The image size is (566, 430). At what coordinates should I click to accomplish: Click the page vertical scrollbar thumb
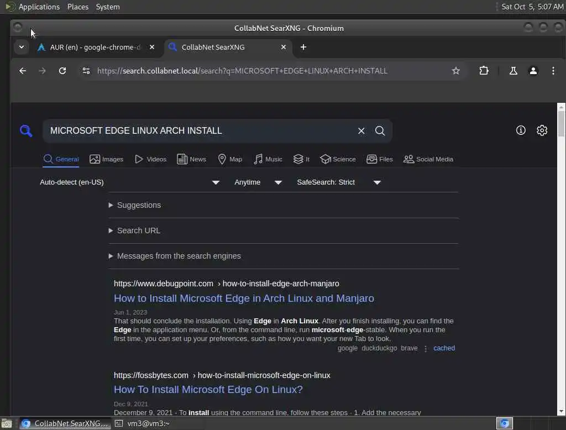561,124
